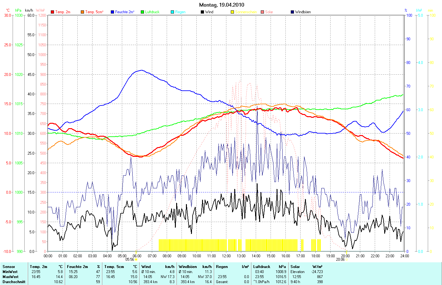Click the sunset marker at 20:06
442x285 pixels.
point(347,259)
